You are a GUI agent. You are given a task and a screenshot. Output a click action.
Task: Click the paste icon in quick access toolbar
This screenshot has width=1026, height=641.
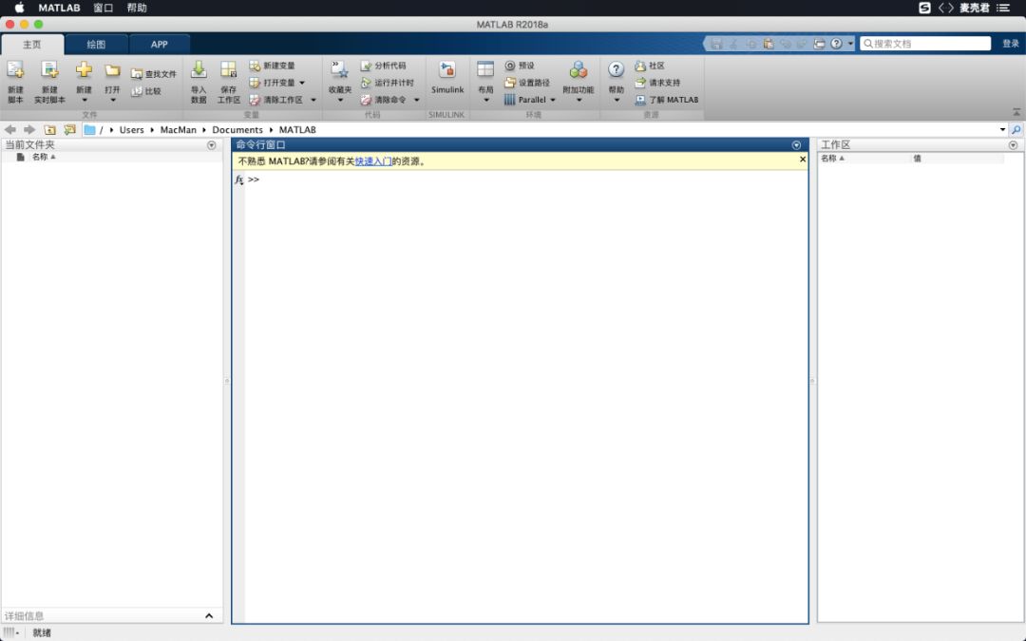click(769, 44)
